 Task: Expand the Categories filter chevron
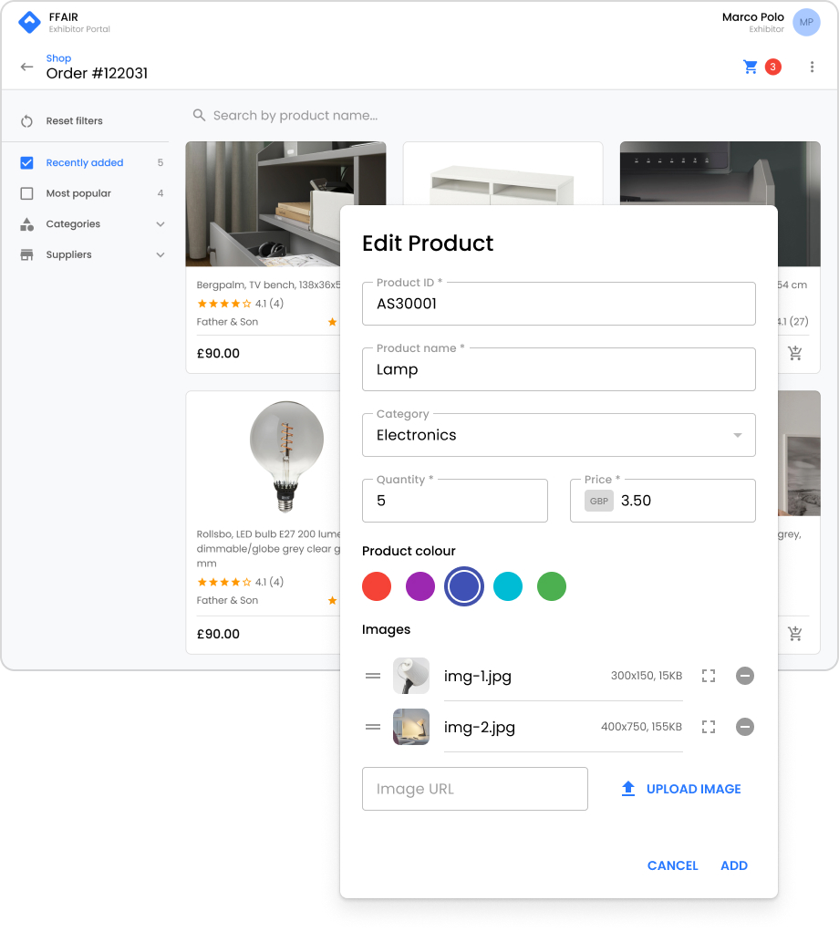[x=161, y=224]
